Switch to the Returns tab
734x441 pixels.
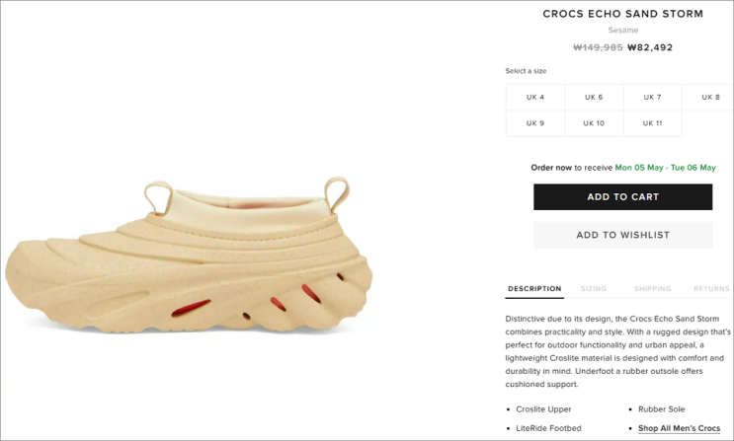click(711, 289)
